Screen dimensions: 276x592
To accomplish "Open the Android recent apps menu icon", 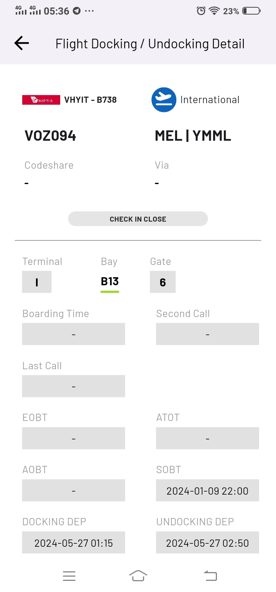I will pos(69,576).
